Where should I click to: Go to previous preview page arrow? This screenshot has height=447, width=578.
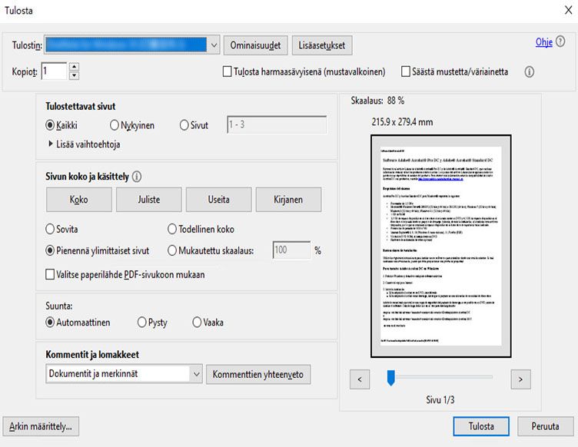[x=360, y=379]
